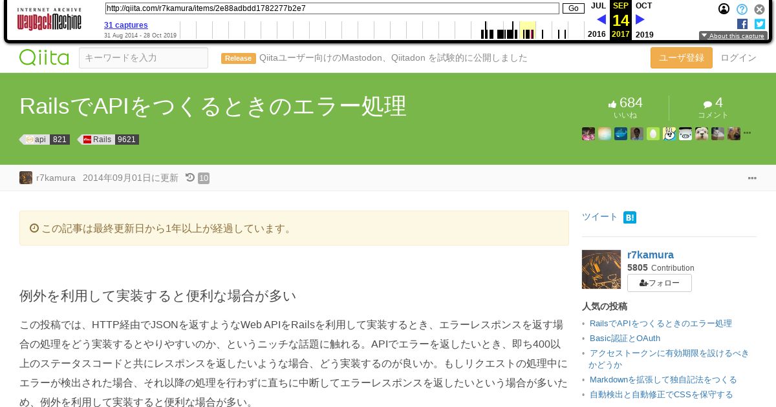This screenshot has width=776, height=407.
Task: Focus the Qiita keyword search box
Action: point(144,57)
